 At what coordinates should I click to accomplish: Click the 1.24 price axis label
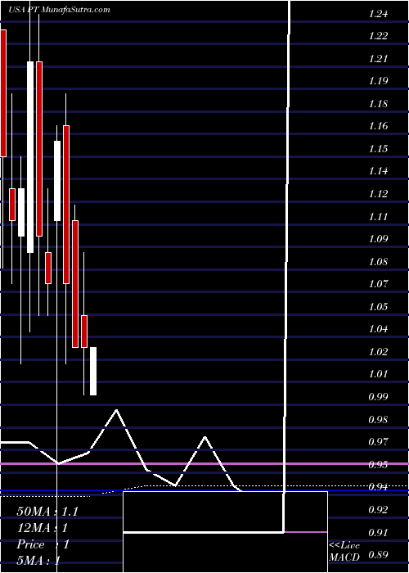click(x=378, y=14)
